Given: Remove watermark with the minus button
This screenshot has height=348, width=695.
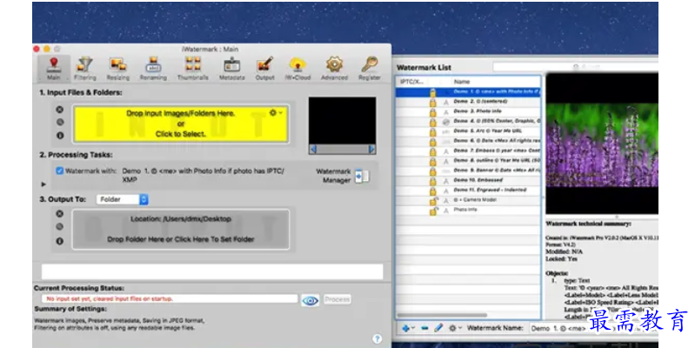Looking at the screenshot, I should click(424, 328).
